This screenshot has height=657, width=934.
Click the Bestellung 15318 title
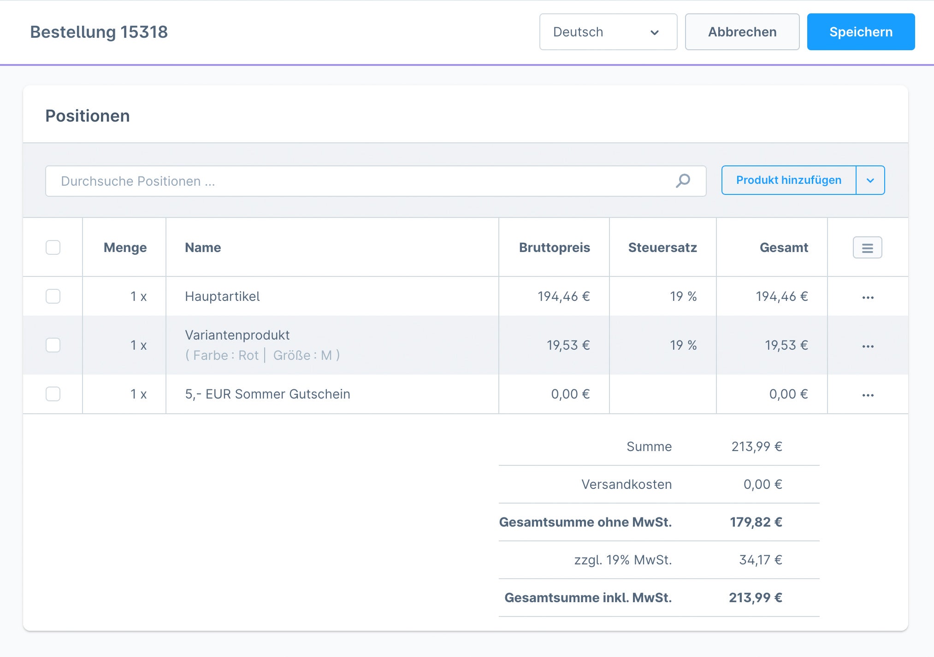[99, 32]
